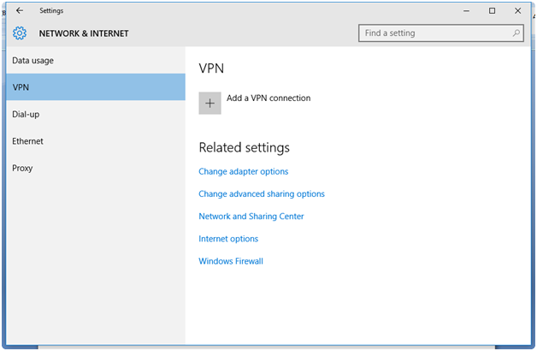Click Add a VPN connection label
Image resolution: width=537 pixels, height=351 pixels.
click(x=268, y=98)
